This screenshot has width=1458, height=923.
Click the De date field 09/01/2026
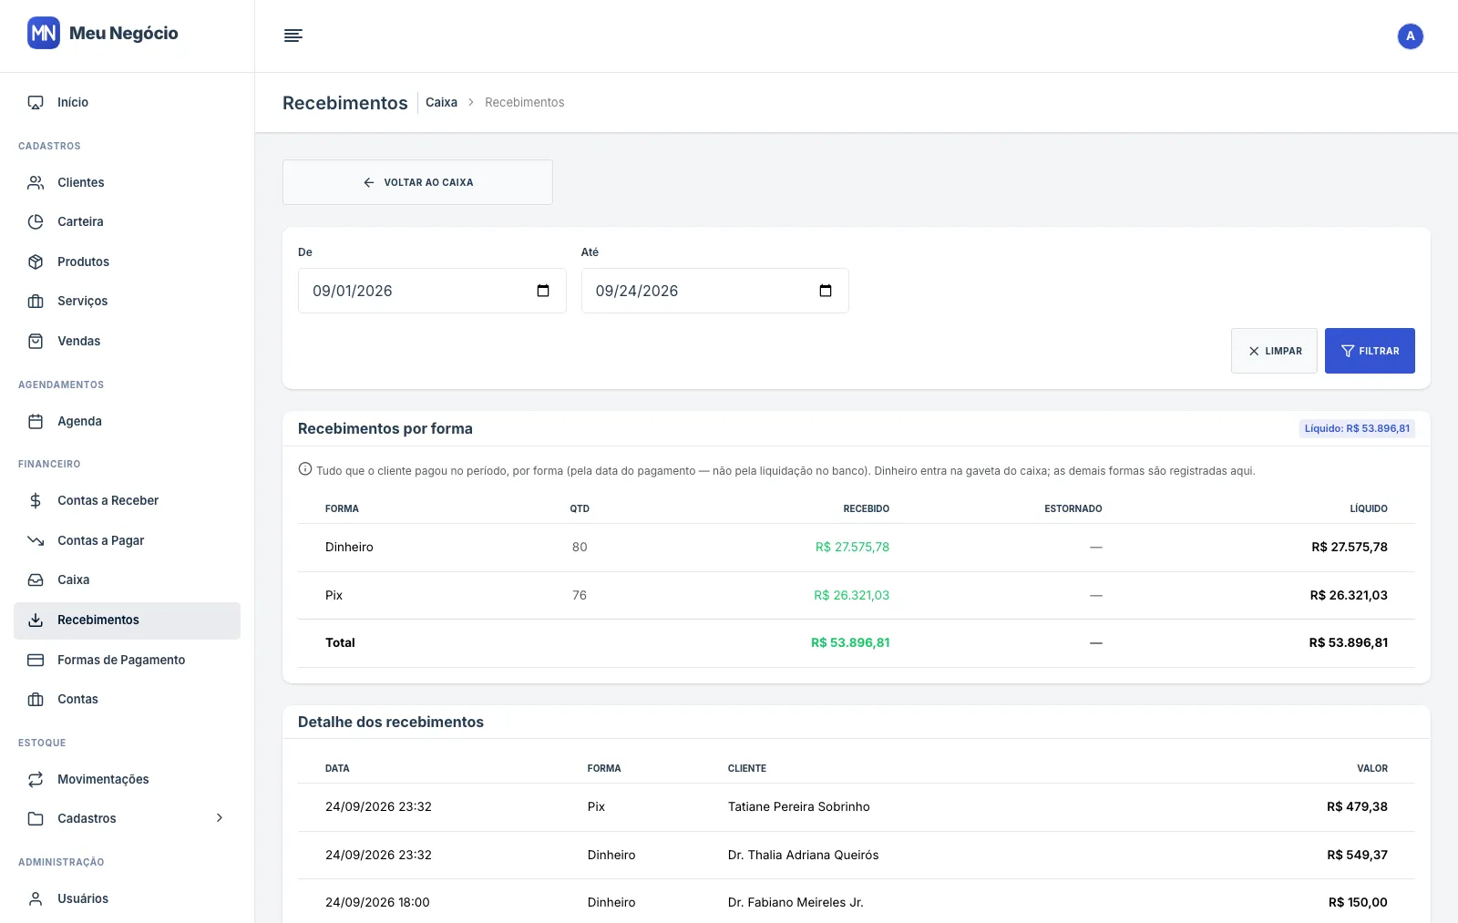point(432,291)
